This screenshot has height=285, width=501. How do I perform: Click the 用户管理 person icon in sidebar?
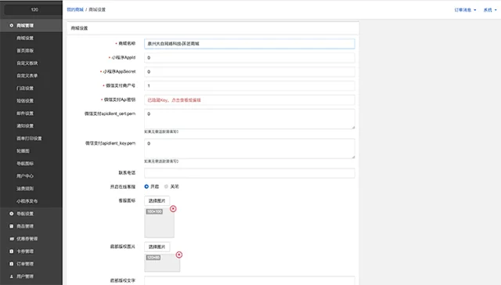coord(12,276)
